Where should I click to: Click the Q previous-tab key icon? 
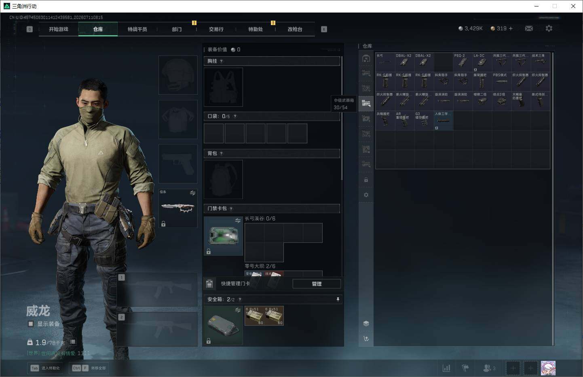click(30, 29)
